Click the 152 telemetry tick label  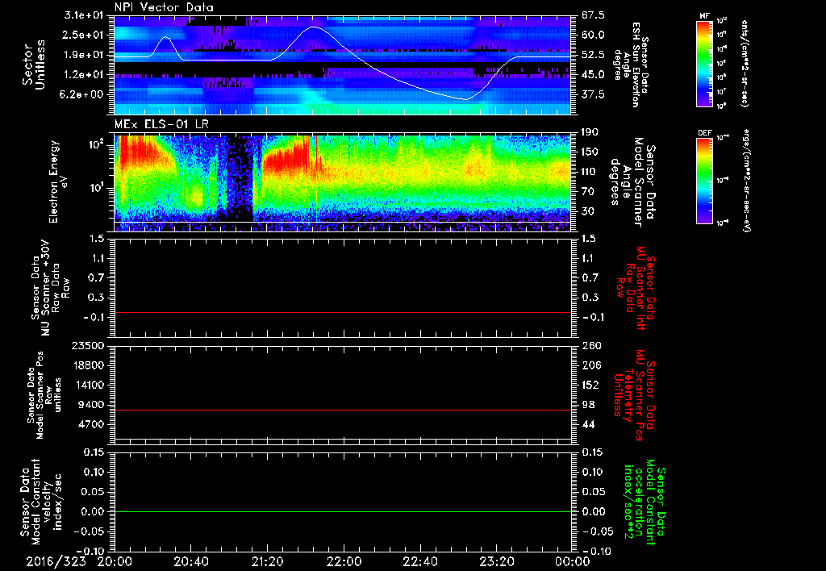pyautogui.click(x=590, y=385)
